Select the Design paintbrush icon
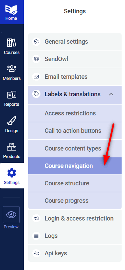The height and width of the screenshot is (270, 125). 12,121
